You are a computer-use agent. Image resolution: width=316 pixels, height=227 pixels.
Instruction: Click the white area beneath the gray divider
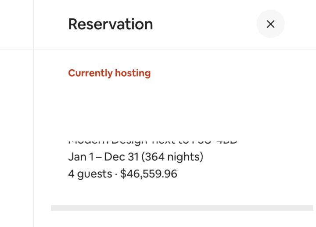pyautogui.click(x=176, y=219)
